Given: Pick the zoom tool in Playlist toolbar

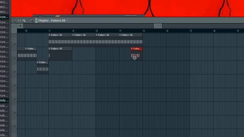Looking at the screenshot, I should click(x=32, y=21).
